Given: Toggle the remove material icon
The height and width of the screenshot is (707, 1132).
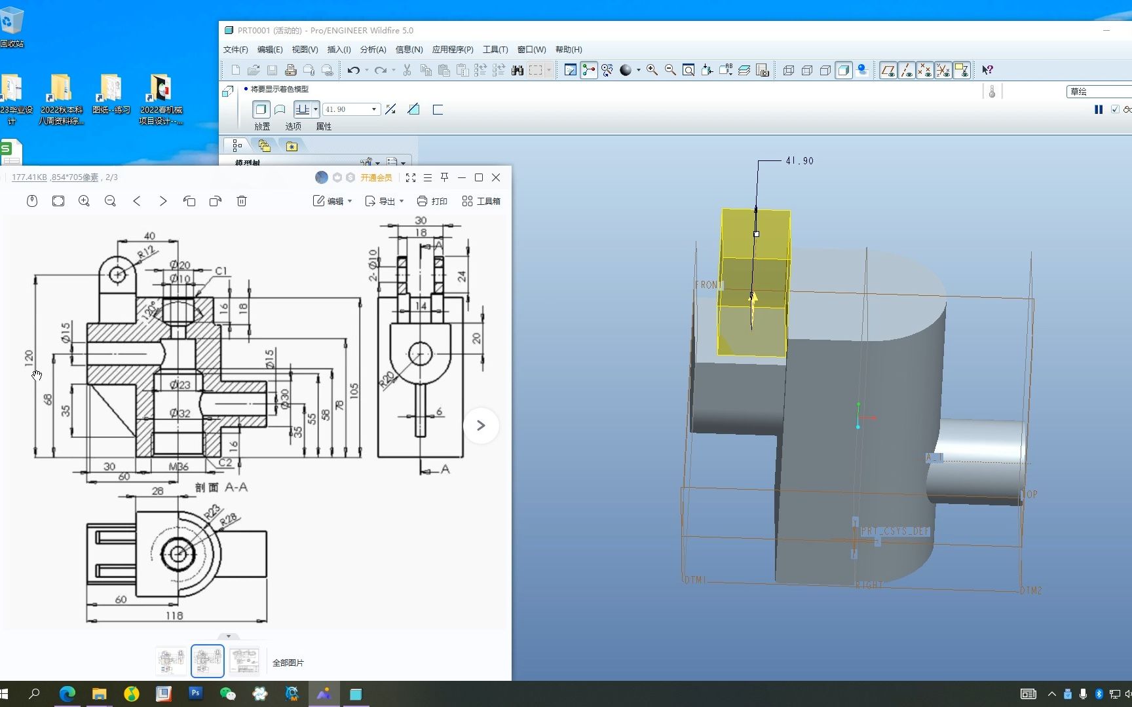Looking at the screenshot, I should tap(413, 109).
